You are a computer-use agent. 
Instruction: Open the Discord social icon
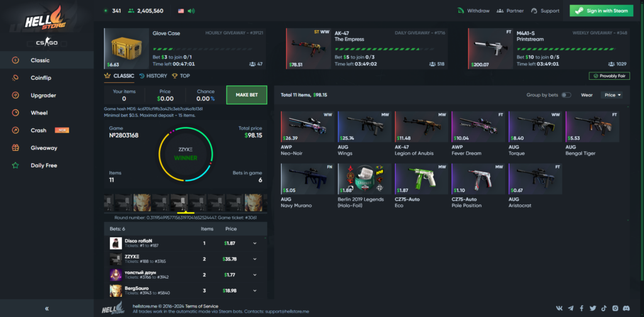(626, 308)
